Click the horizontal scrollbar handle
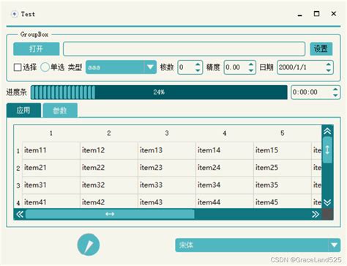The width and height of the screenshot is (347, 266). [110, 214]
